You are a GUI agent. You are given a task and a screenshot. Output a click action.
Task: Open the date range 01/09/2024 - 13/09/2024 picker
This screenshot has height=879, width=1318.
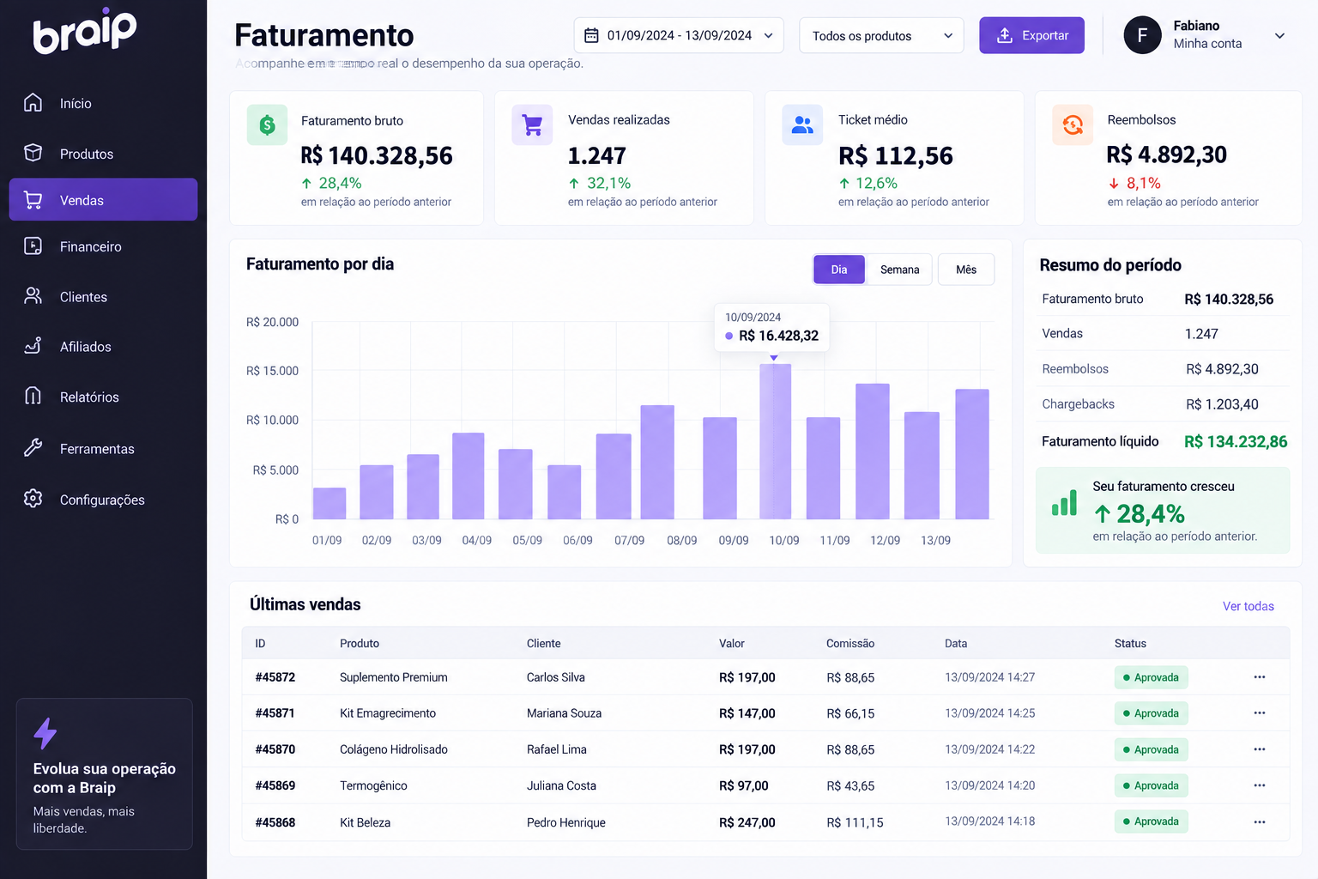click(x=679, y=35)
